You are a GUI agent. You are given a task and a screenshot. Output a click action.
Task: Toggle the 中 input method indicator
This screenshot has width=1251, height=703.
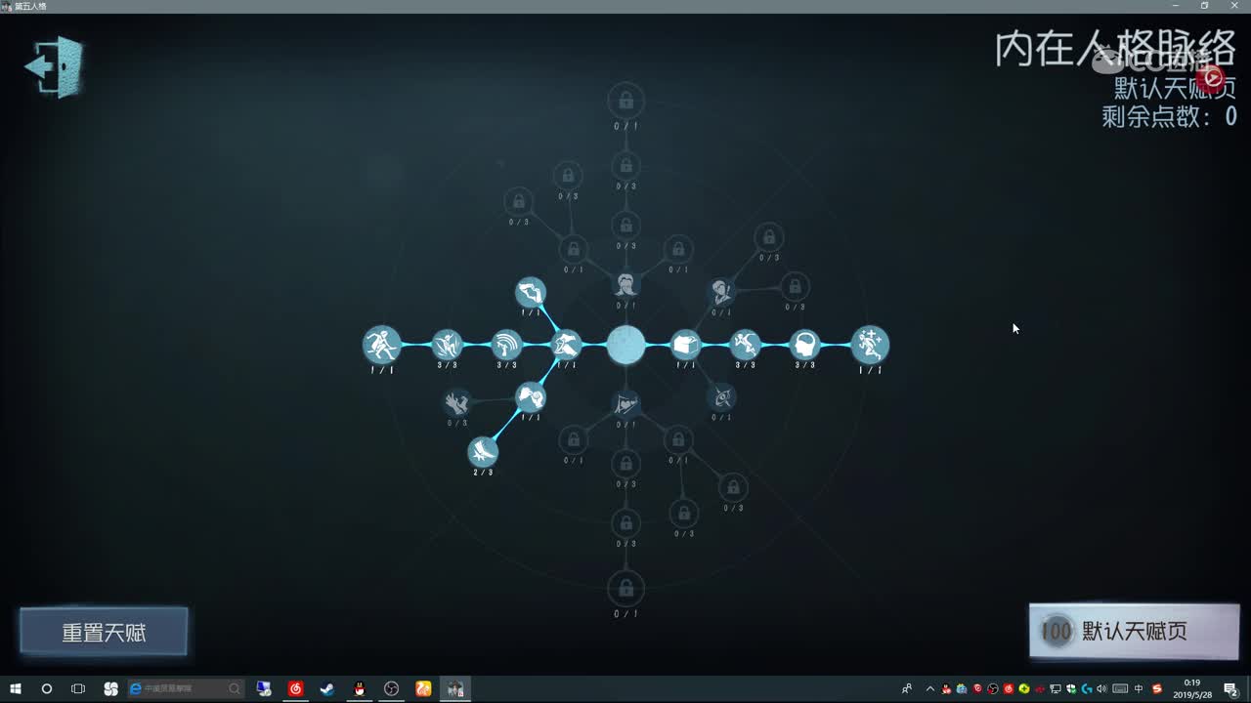tap(1139, 689)
